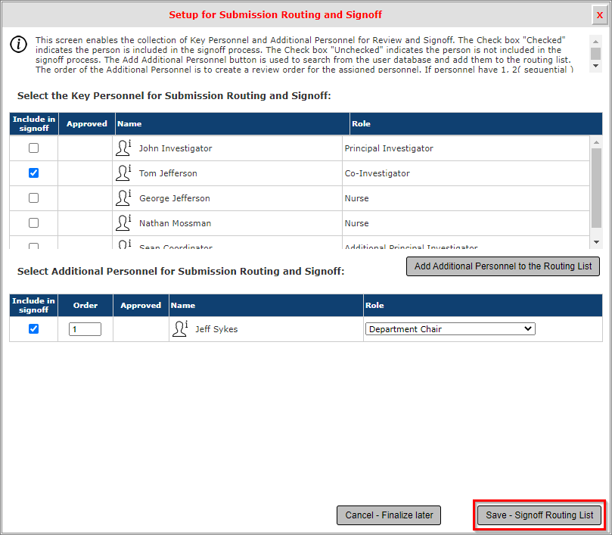Image resolution: width=612 pixels, height=535 pixels.
Task: Uncheck the signoff box for Tom Jefferson
Action: 33,173
